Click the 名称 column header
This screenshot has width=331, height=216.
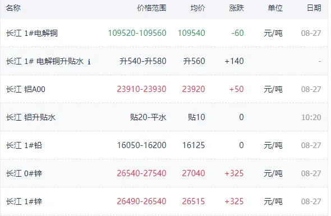click(x=13, y=8)
